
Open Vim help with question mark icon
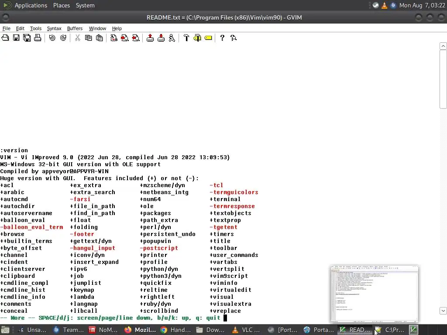222,38
